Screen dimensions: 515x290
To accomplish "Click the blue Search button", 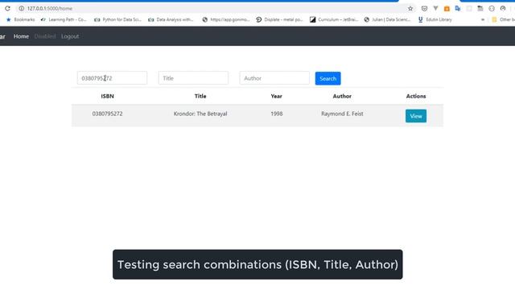I will click(x=328, y=79).
